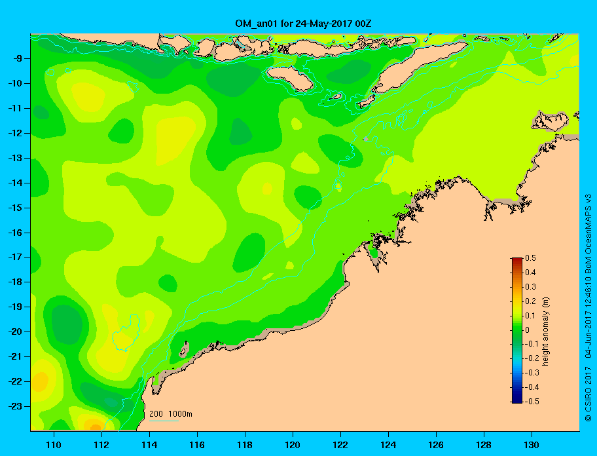Click the latitude label '-21'
This screenshot has height=456, width=597.
coord(15,356)
